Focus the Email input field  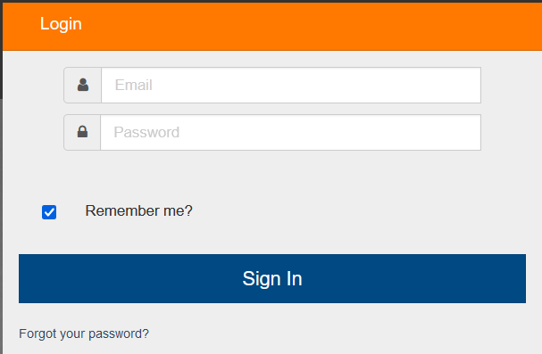(x=291, y=86)
